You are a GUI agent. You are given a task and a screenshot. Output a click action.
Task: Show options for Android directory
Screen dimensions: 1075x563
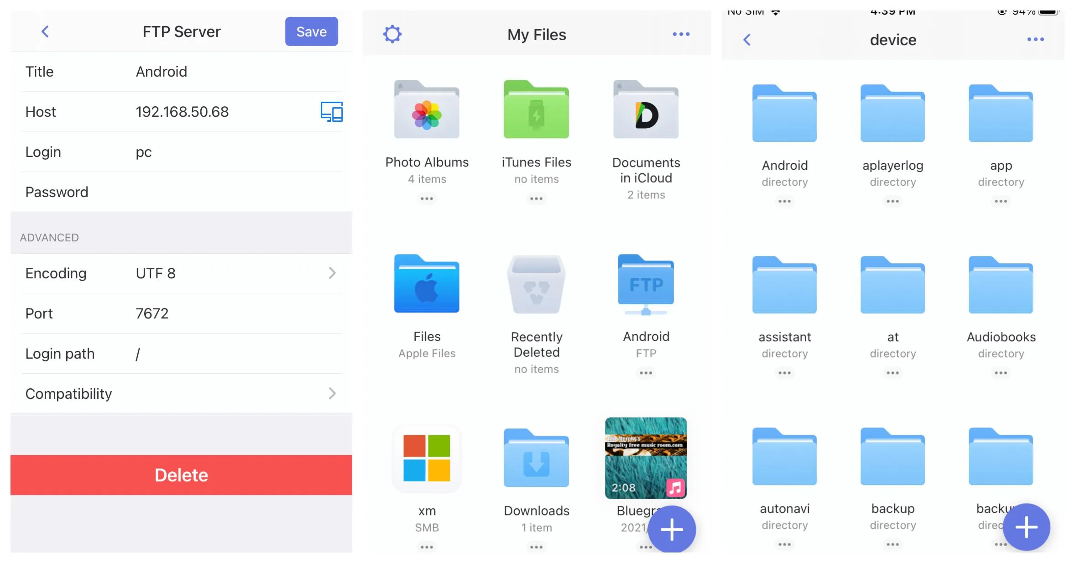(784, 201)
